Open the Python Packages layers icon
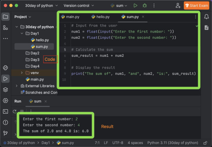The image size is (212, 147). coord(5,90)
